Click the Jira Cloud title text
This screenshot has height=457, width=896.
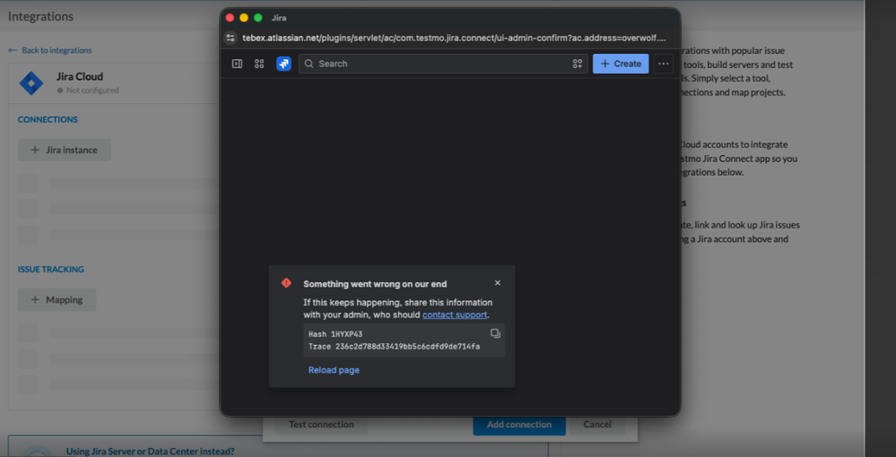click(80, 76)
